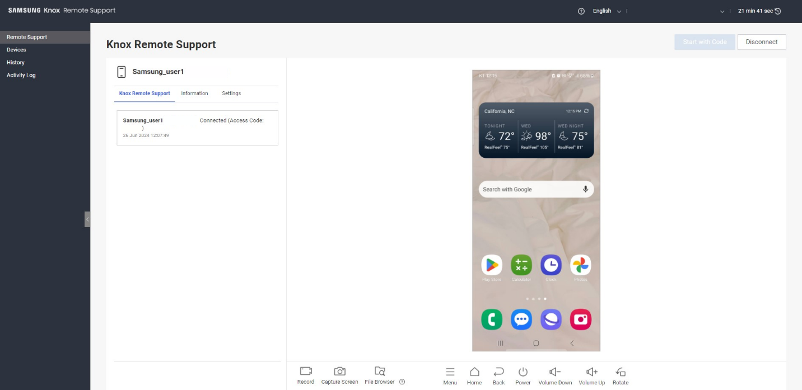
Task: Open Activity Log in the sidebar
Action: 21,75
